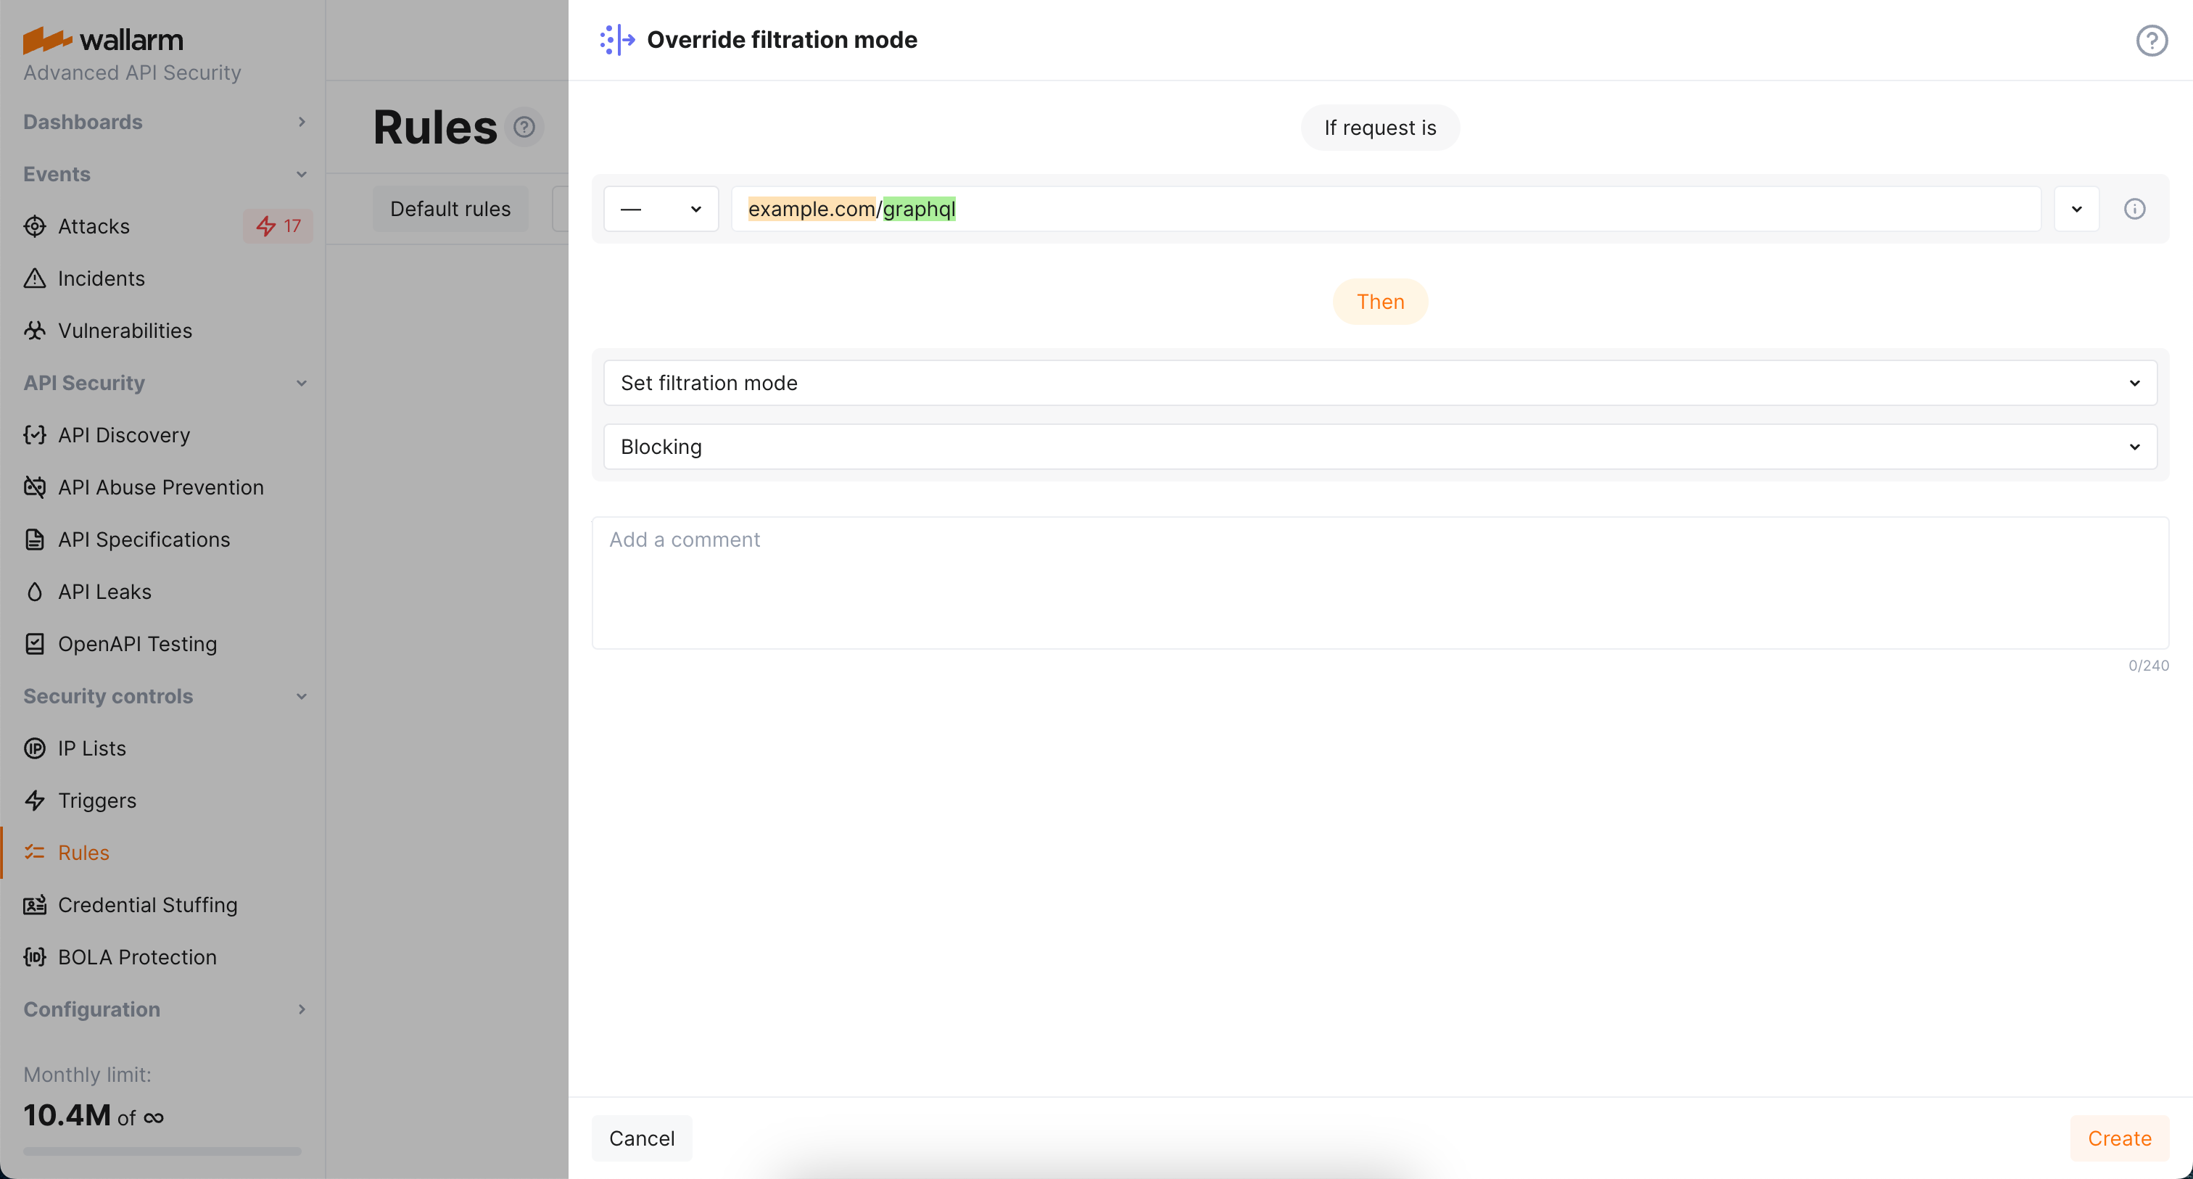Open the Attacks section icon
The height and width of the screenshot is (1179, 2193).
[34, 226]
